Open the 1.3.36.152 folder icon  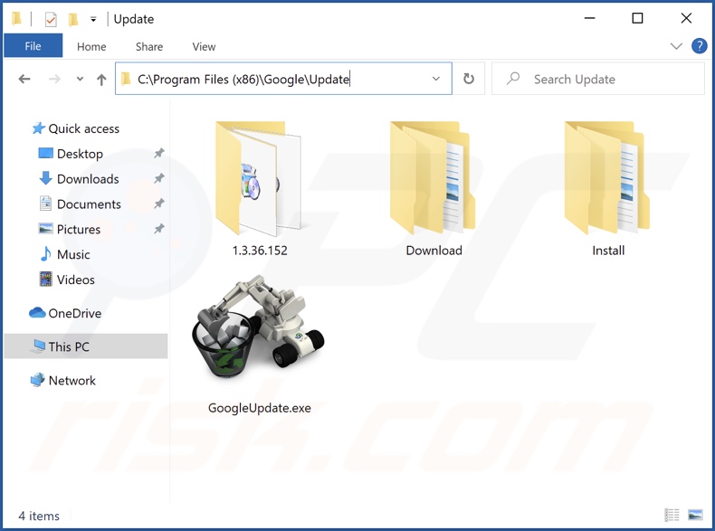258,178
